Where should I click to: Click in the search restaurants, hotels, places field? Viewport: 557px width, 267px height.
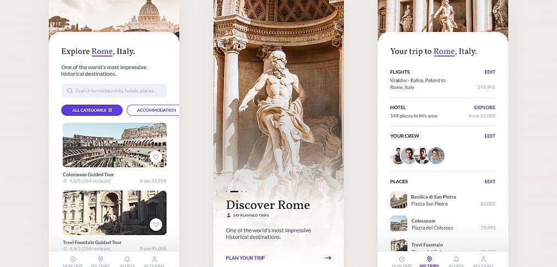tap(114, 91)
